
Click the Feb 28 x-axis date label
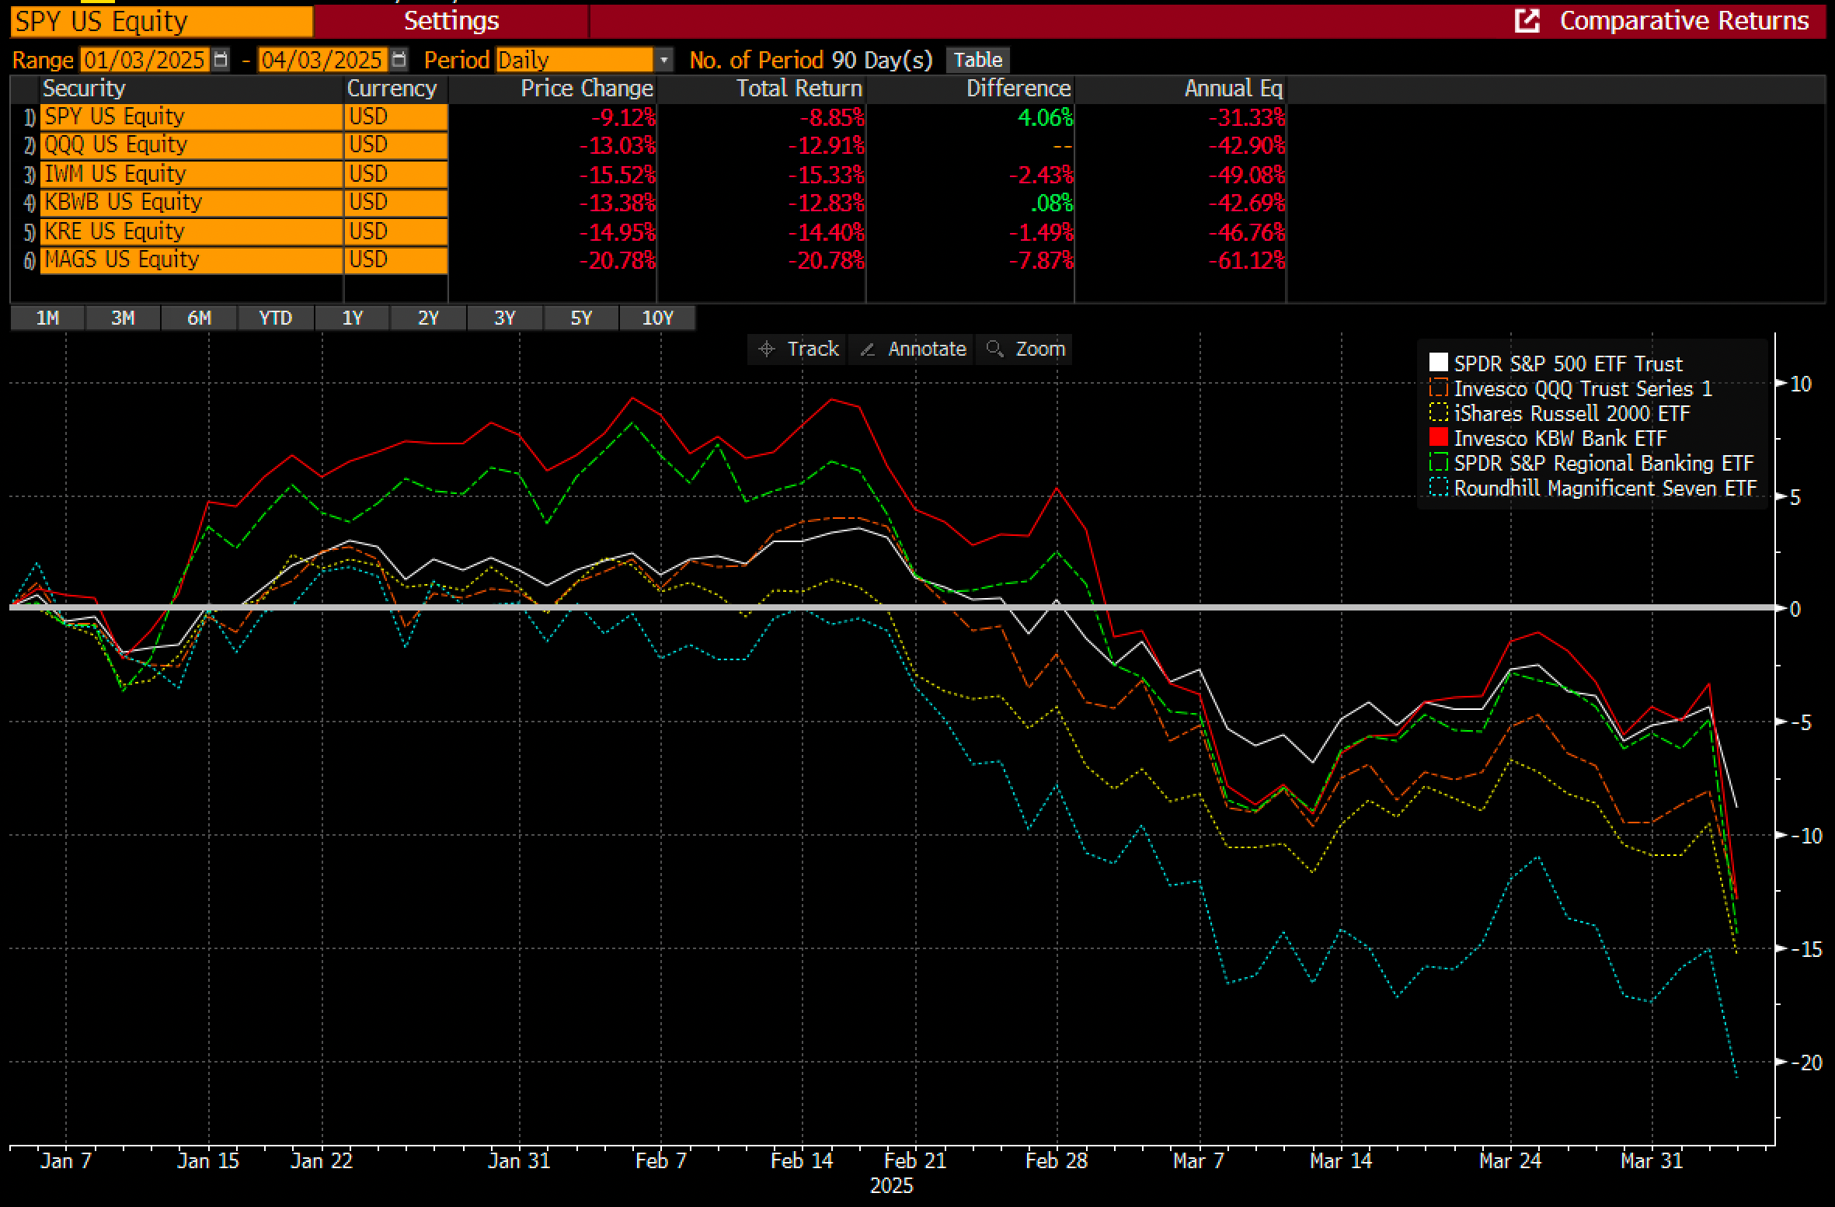[x=1057, y=1160]
